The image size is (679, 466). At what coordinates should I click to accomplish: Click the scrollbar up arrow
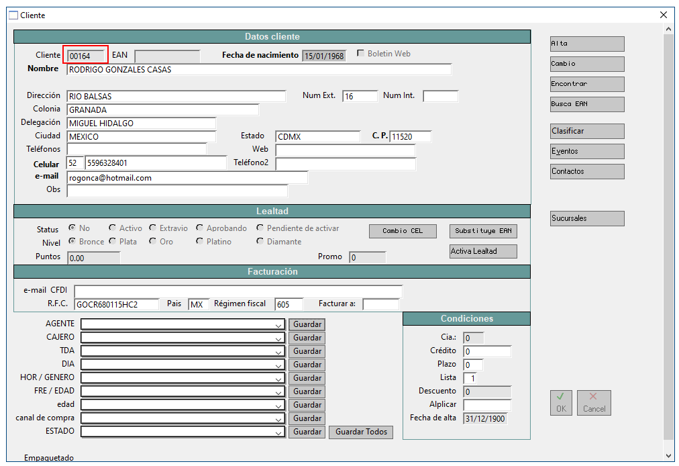(669, 29)
